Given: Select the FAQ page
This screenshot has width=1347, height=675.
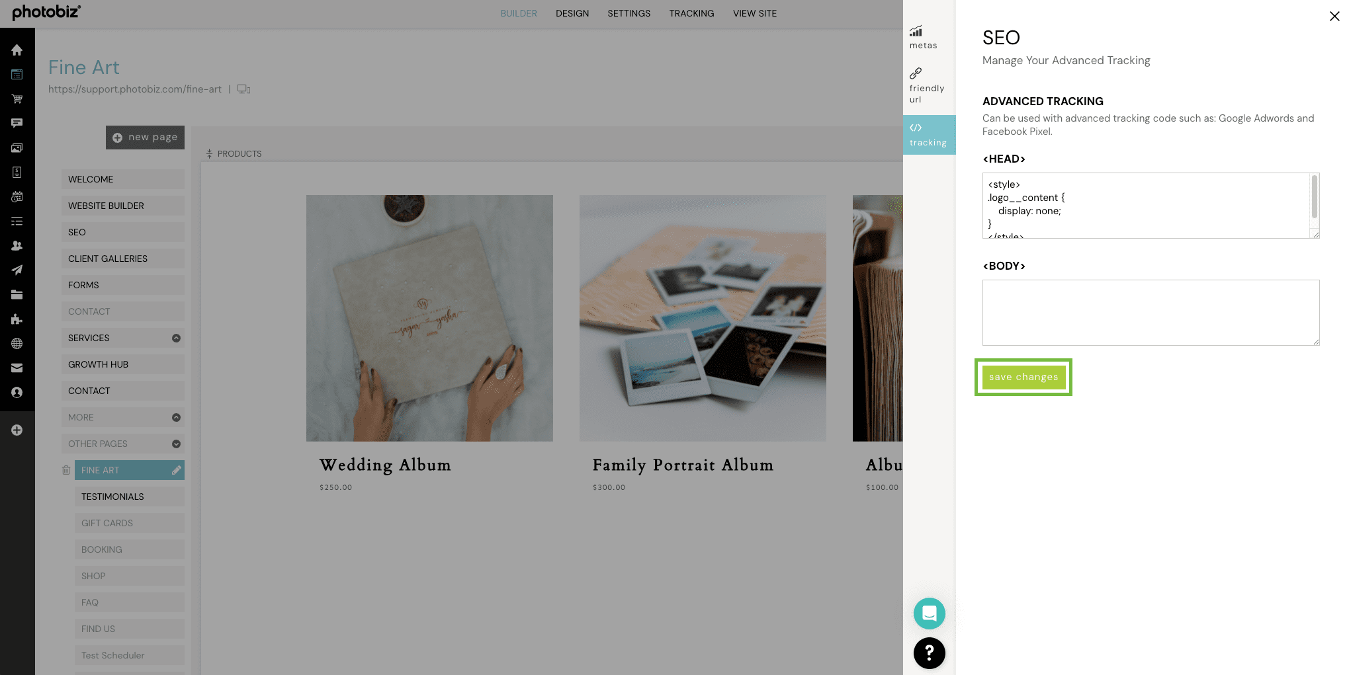Looking at the screenshot, I should 130,602.
